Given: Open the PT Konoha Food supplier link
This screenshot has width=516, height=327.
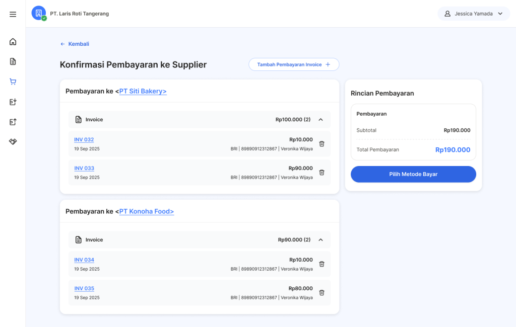Looking at the screenshot, I should (147, 211).
